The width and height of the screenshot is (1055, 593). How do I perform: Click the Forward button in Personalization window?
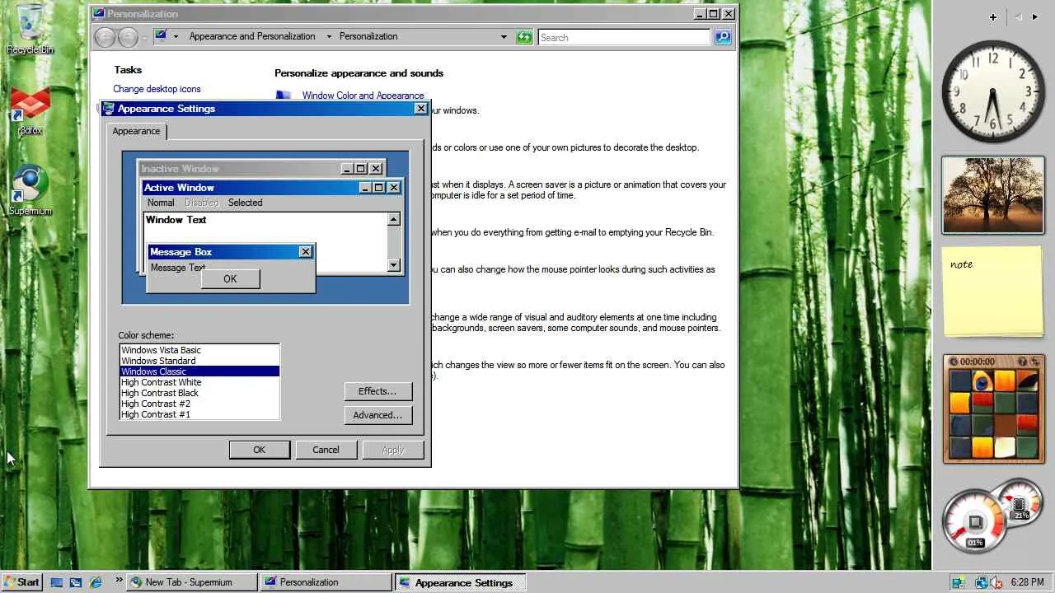tap(128, 37)
